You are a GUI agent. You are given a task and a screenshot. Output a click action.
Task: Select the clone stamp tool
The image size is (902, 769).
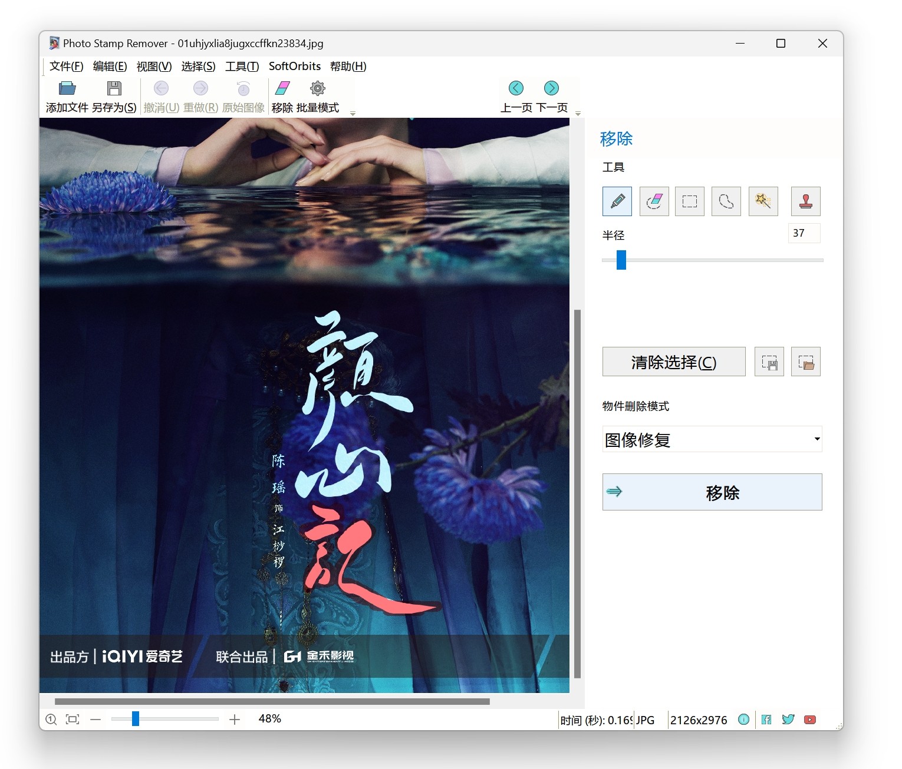806,201
